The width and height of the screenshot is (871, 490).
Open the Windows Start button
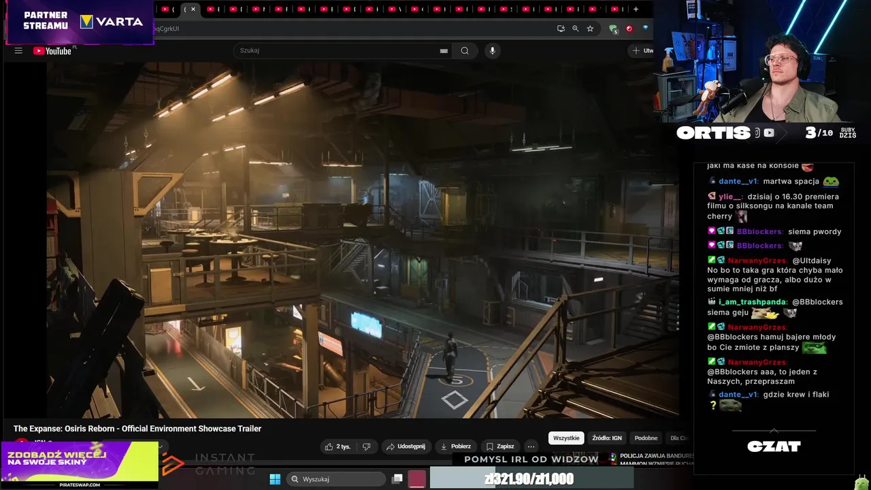(275, 479)
